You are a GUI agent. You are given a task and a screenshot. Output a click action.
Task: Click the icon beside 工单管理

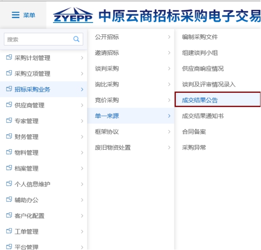tap(9, 231)
